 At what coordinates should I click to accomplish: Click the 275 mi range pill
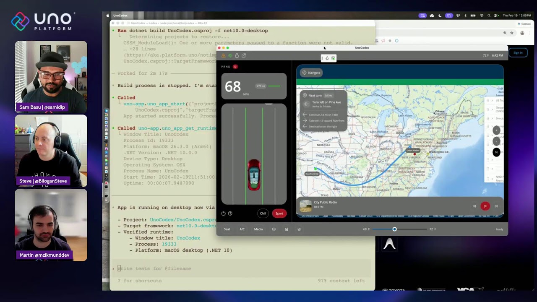(261, 86)
